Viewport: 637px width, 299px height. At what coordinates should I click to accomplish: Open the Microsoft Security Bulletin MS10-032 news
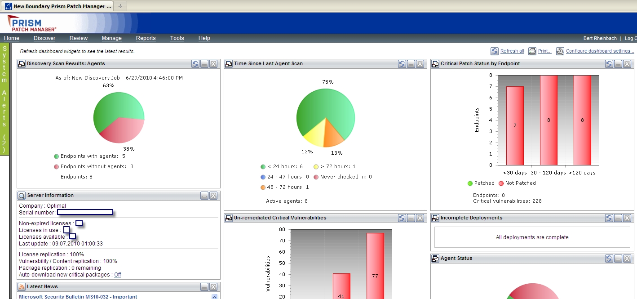(x=78, y=296)
